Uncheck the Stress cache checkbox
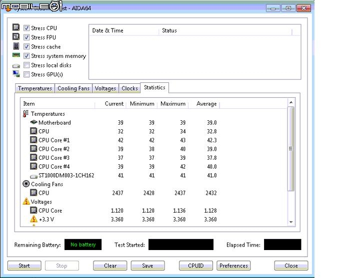This screenshot has height=278, width=360. click(x=26, y=46)
